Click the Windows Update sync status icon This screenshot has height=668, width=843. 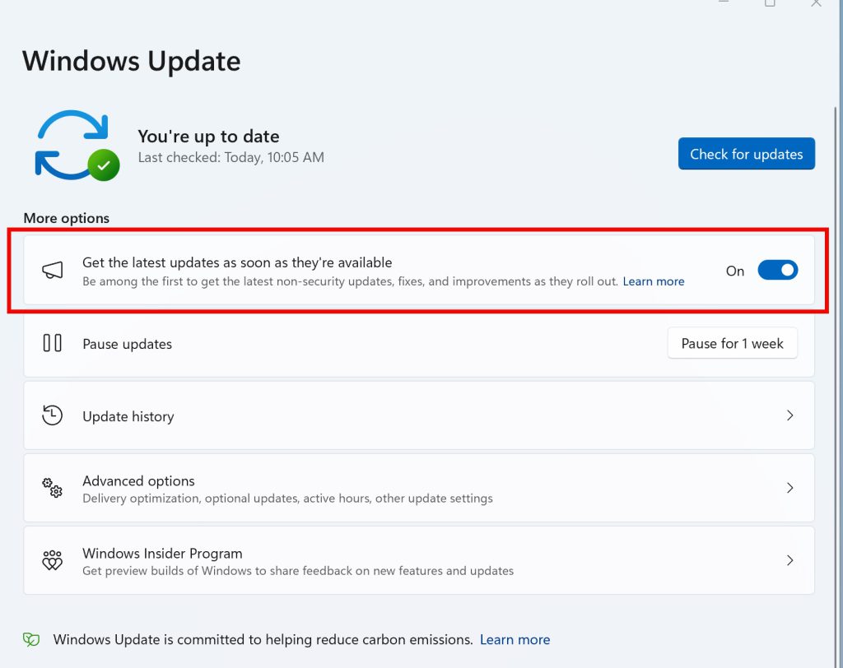tap(77, 145)
